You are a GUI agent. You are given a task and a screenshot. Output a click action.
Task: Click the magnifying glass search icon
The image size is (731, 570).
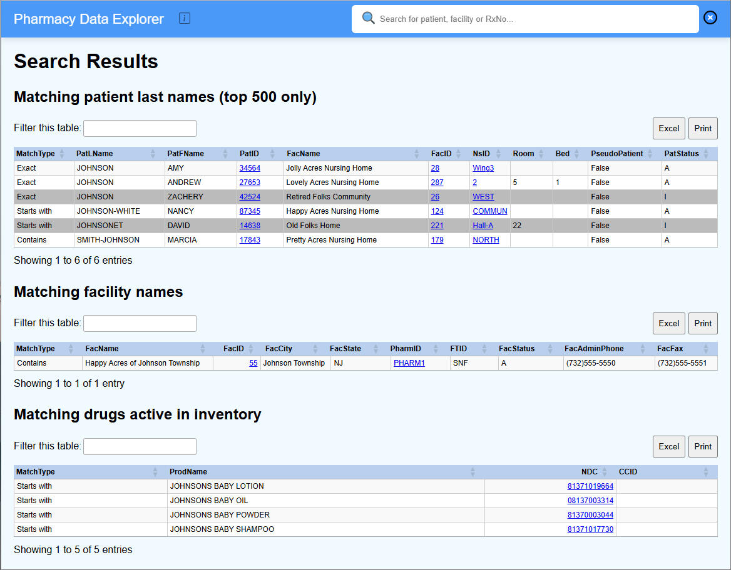tap(369, 19)
